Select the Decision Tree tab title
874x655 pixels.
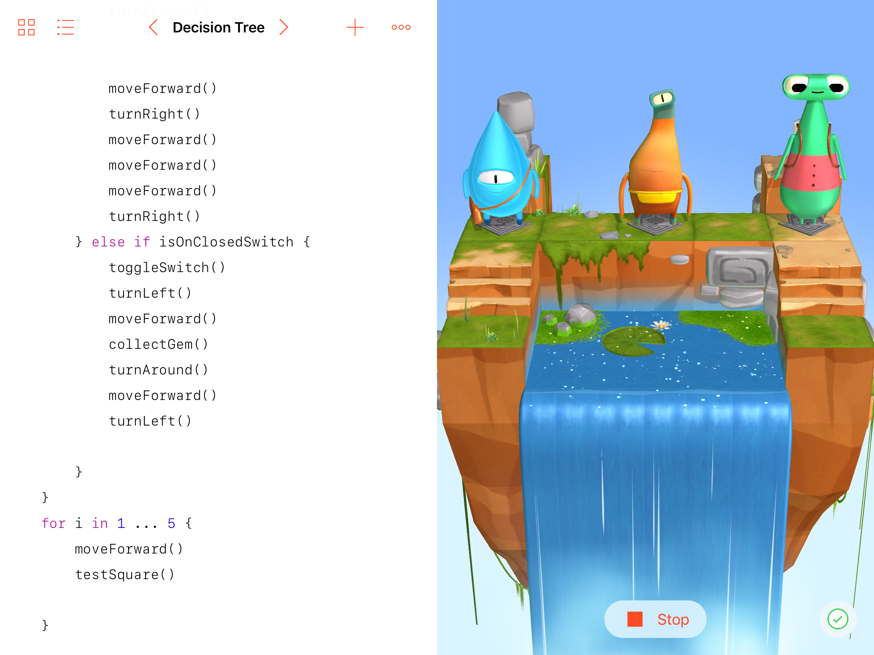219,28
